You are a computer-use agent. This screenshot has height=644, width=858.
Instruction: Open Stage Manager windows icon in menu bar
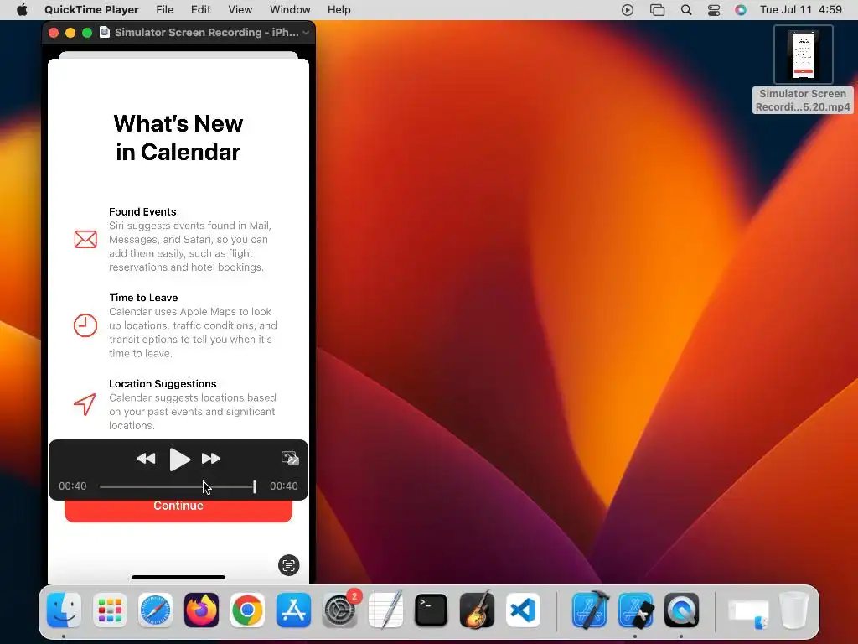[657, 10]
